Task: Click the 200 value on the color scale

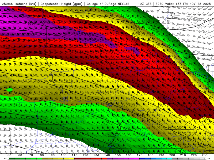Action: [172, 155]
